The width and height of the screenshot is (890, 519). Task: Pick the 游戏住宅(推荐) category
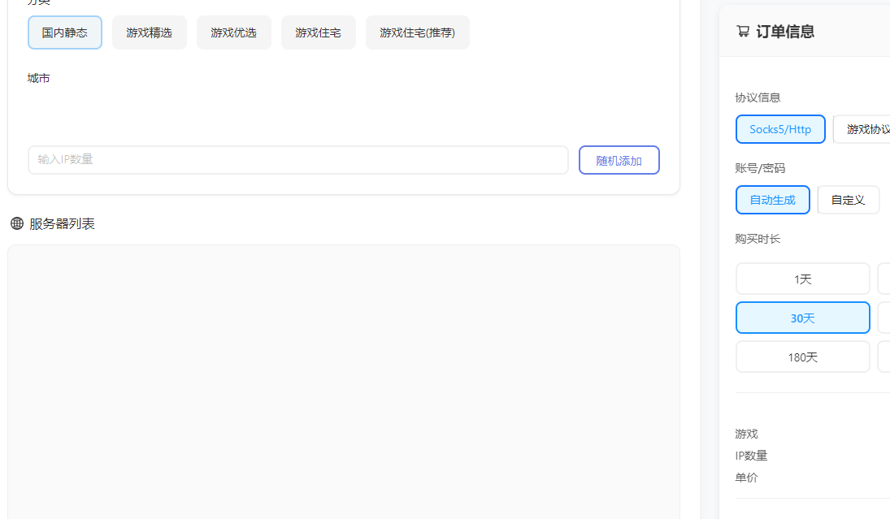coord(417,32)
